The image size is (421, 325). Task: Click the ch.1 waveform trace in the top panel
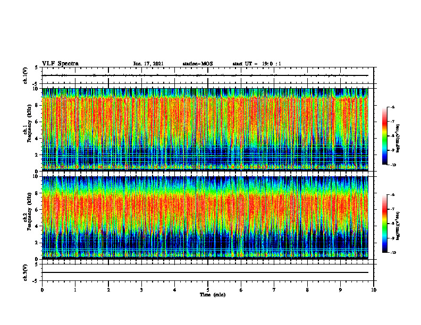[205, 75]
